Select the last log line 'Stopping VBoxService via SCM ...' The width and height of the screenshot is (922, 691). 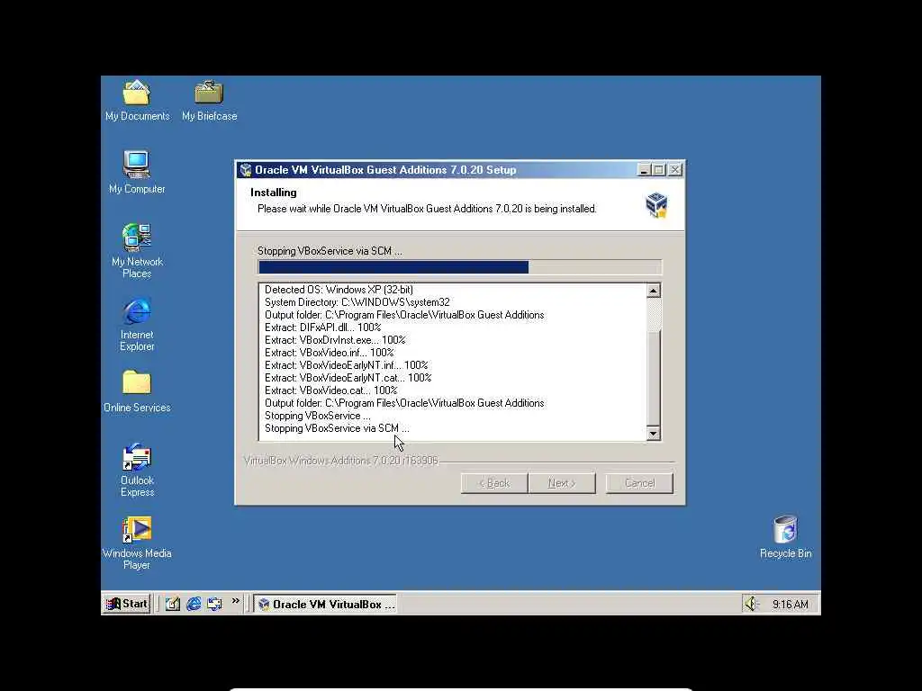point(337,428)
